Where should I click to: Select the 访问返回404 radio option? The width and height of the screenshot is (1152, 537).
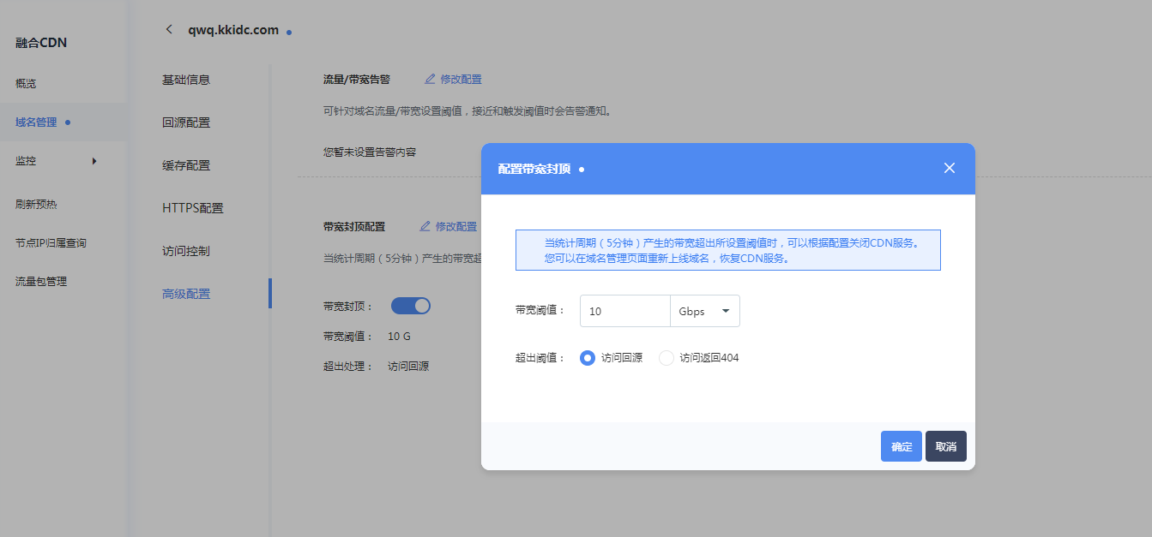(666, 358)
